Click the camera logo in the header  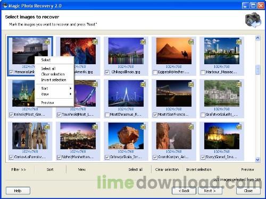[x=253, y=20]
